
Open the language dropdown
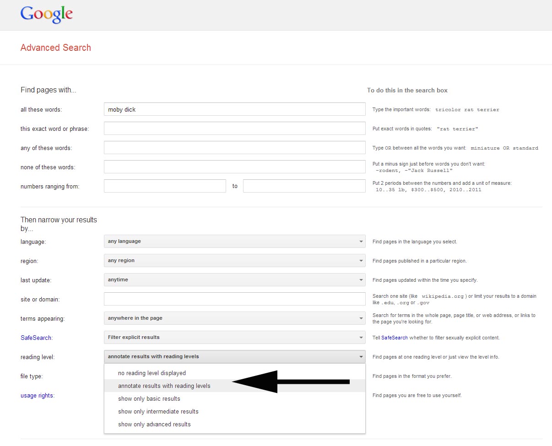[x=234, y=242]
